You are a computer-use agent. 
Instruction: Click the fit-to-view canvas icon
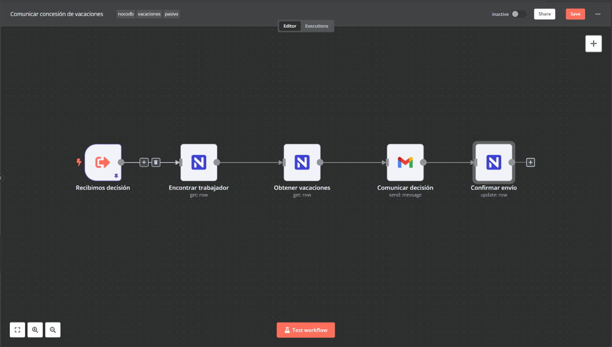click(18, 330)
